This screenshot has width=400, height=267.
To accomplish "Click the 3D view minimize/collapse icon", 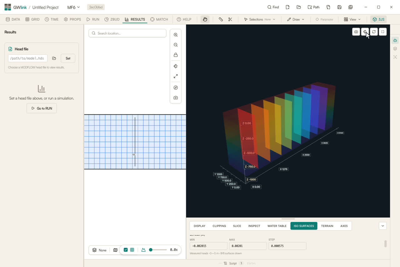I will pos(383,32).
